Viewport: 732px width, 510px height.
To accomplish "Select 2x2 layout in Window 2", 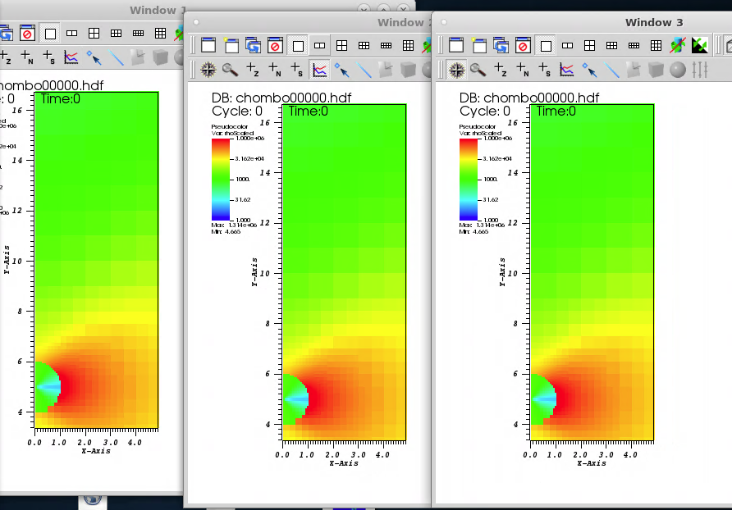I will 341,45.
